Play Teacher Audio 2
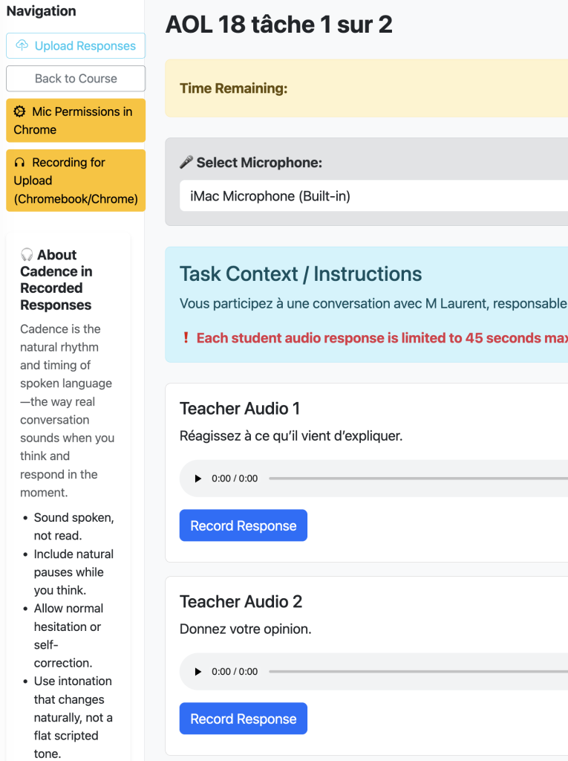This screenshot has width=568, height=761. [198, 672]
